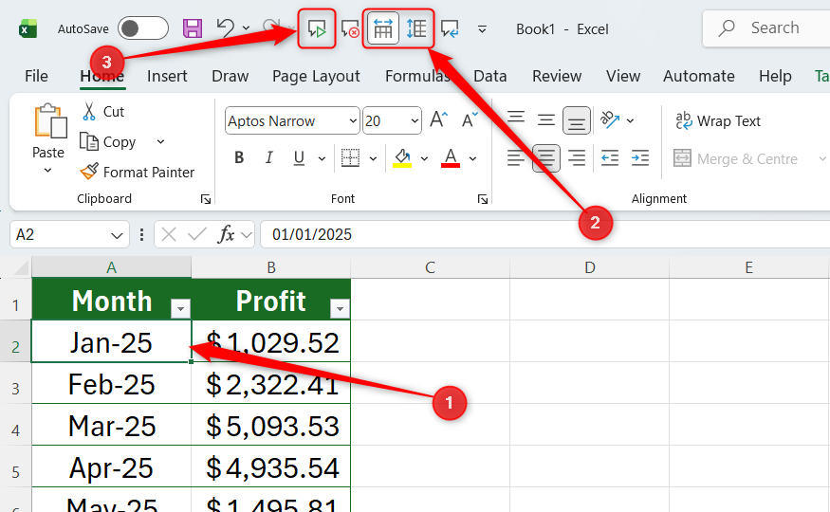Switch to the Review tab
830x512 pixels.
coord(557,76)
